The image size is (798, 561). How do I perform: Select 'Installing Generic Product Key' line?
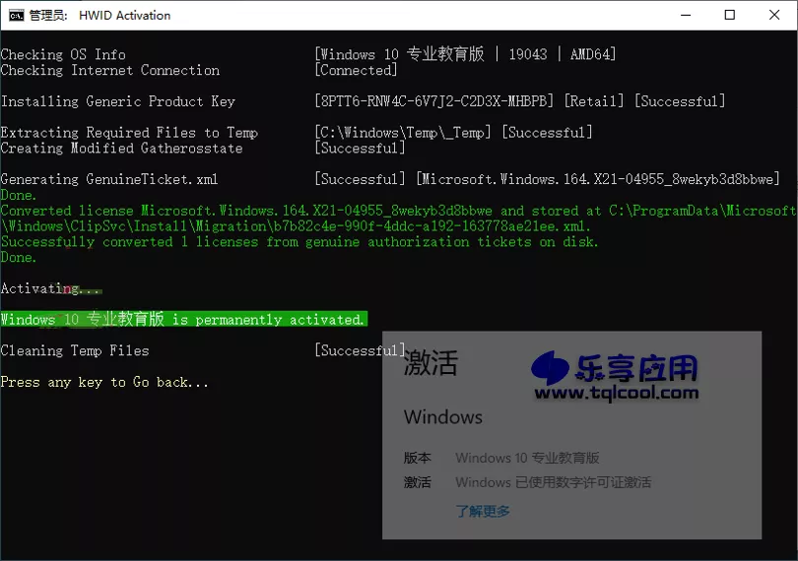tap(117, 101)
